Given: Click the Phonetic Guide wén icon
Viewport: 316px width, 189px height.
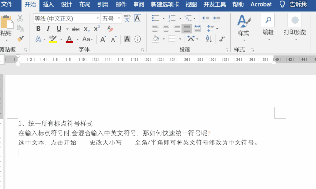Looking at the screenshot, I should coord(127,18).
